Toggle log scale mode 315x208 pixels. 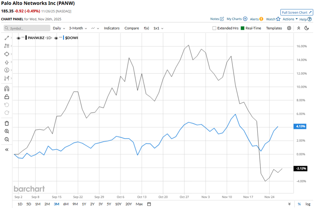[308, 204]
